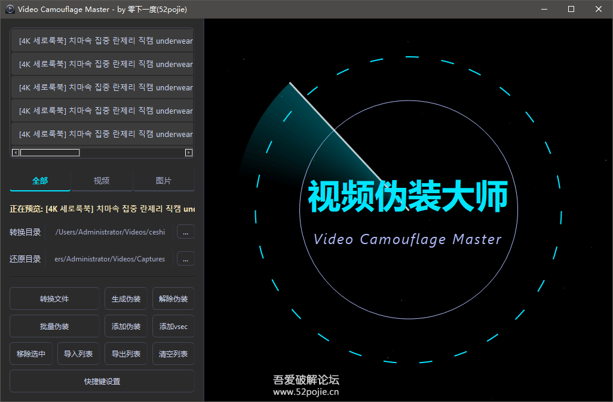This screenshot has width=613, height=402.
Task: Click the left scroll arrow of file list
Action: (16, 153)
